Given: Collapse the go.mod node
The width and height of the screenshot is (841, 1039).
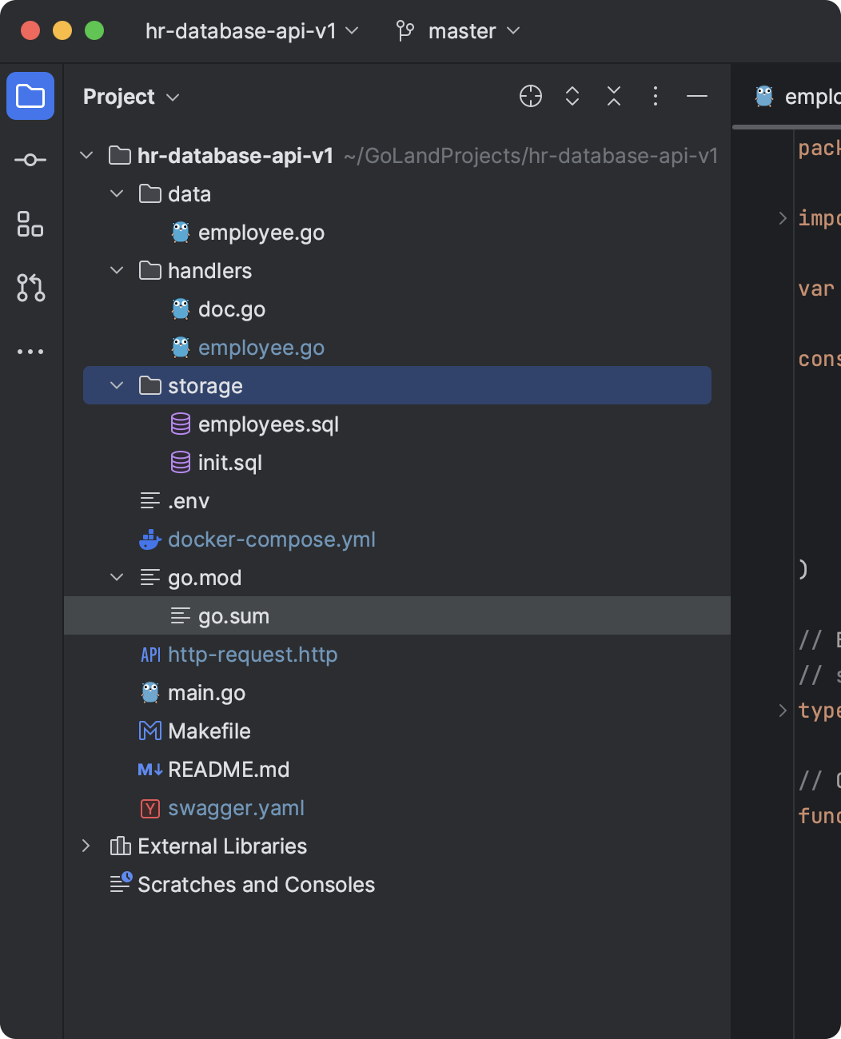Looking at the screenshot, I should [x=117, y=578].
